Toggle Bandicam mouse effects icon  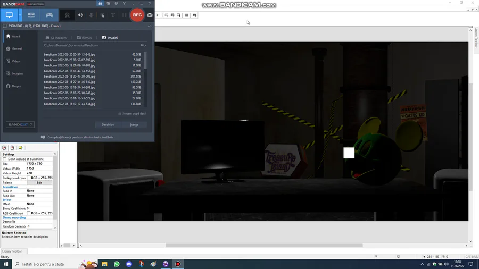point(102,15)
